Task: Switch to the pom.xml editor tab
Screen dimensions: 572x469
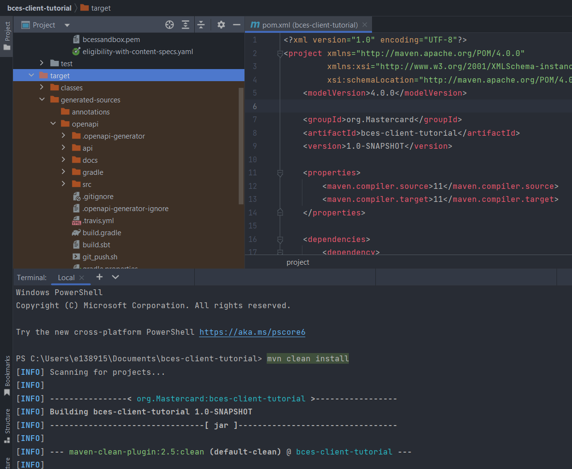Action: [x=309, y=25]
